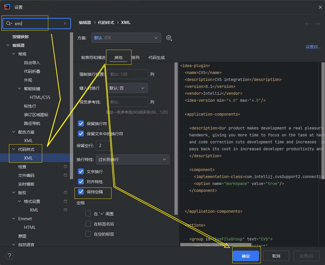Click the help question mark icon

click(10, 256)
